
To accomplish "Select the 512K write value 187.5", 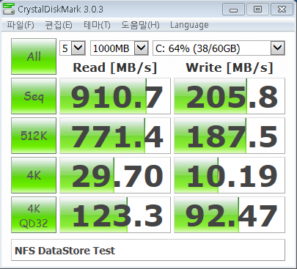I will [x=230, y=136].
